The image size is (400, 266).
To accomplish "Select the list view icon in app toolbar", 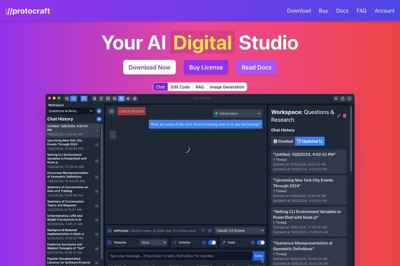I will pyautogui.click(x=74, y=98).
